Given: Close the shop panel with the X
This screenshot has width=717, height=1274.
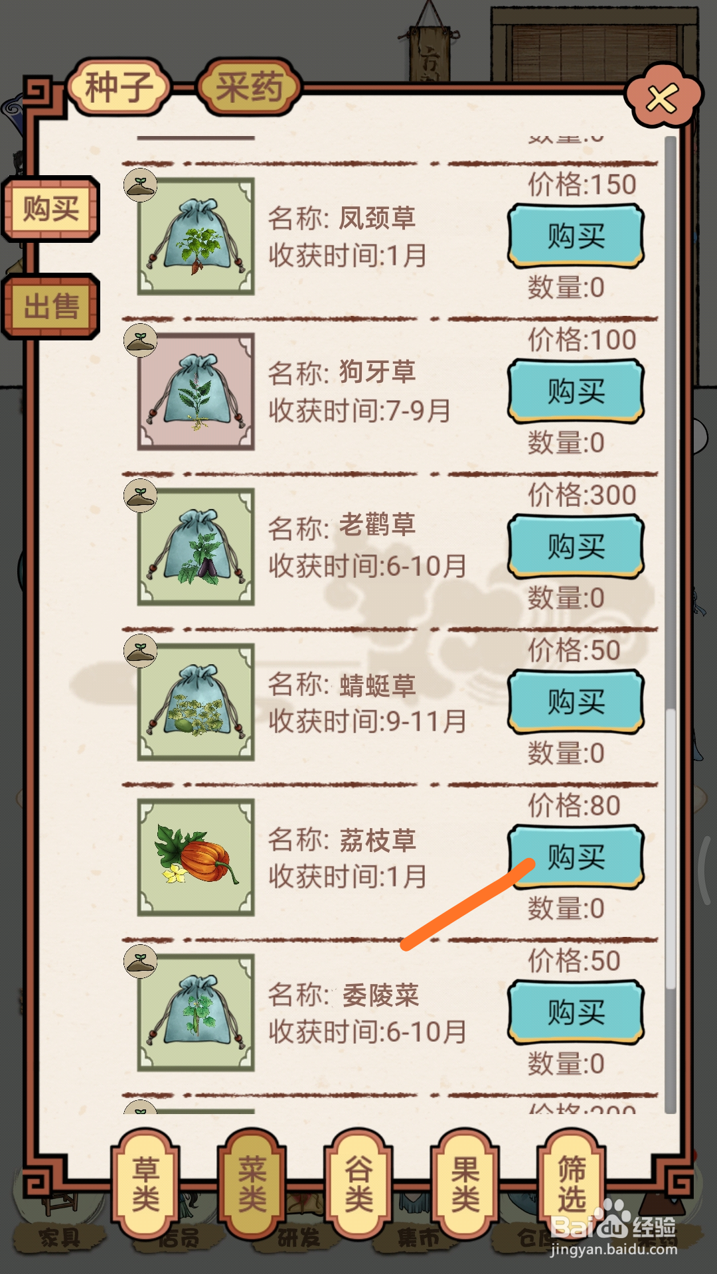Looking at the screenshot, I should tap(663, 98).
